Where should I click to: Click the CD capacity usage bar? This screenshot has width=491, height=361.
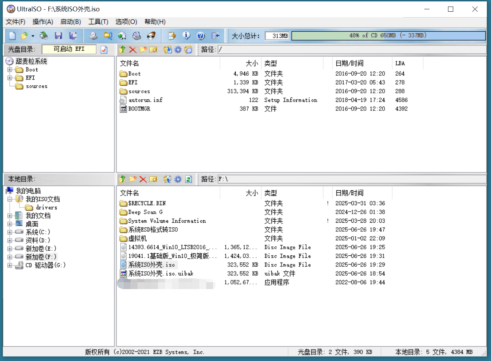388,36
